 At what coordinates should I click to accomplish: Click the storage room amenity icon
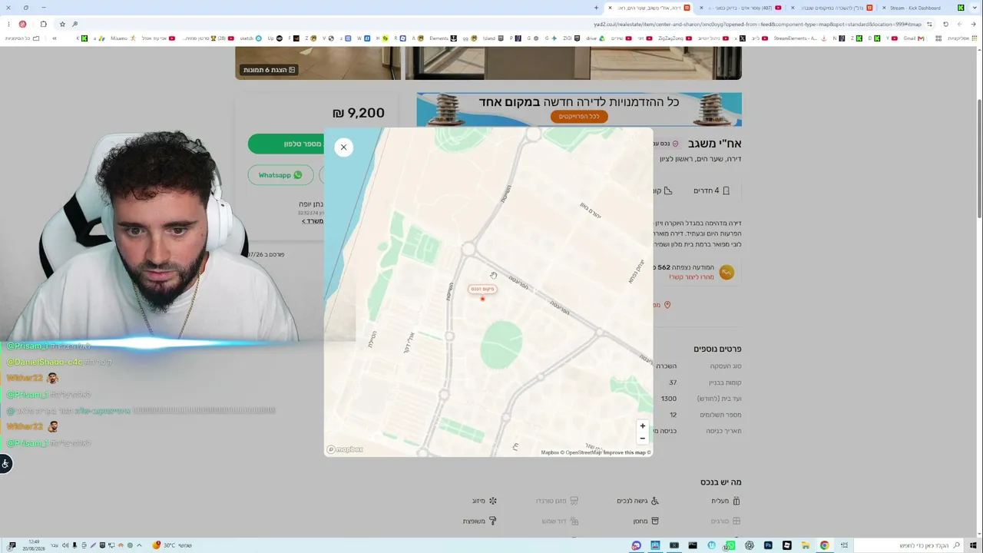coord(655,521)
